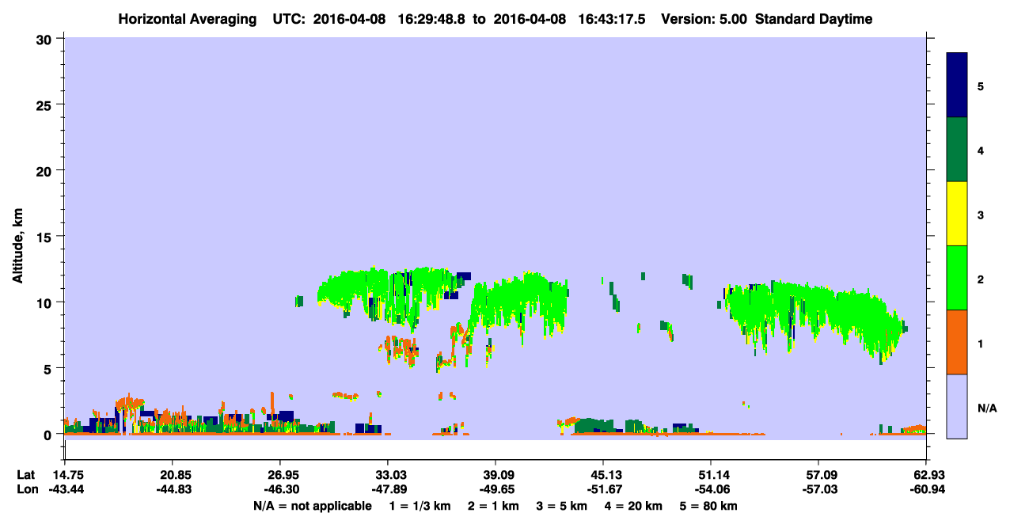The image size is (1029, 528).
Task: Click the lavender N/A colorbar segment
Action: (957, 406)
